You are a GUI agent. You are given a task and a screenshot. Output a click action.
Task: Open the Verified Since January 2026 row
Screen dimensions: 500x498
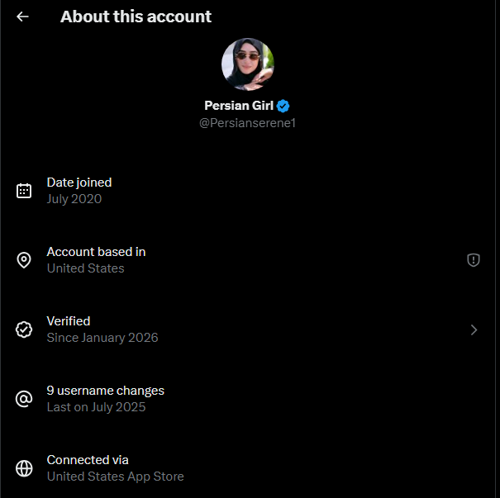click(248, 330)
